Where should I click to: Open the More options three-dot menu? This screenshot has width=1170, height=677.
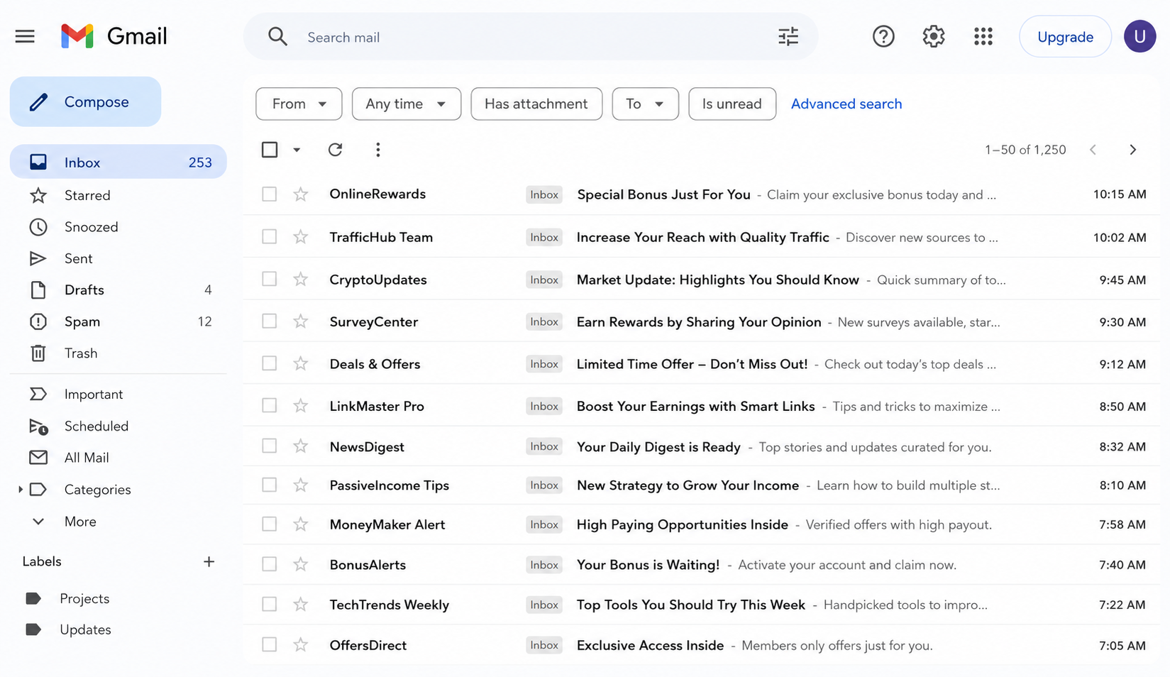tap(378, 149)
